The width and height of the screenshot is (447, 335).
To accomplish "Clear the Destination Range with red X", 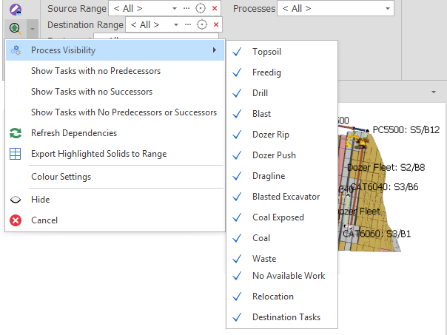I will click(214, 24).
